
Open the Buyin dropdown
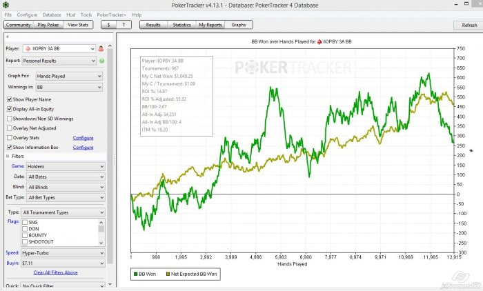63,263
